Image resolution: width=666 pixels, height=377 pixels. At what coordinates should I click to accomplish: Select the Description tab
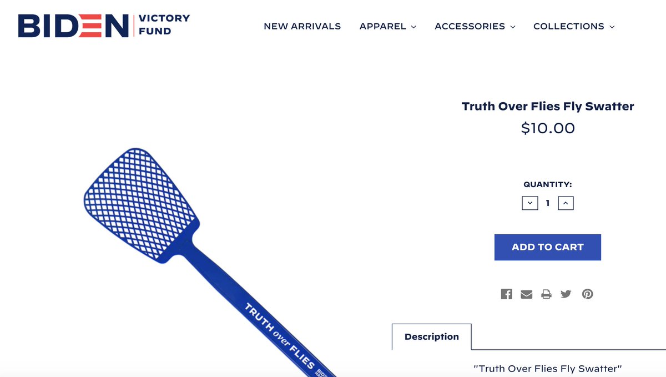pyautogui.click(x=432, y=336)
